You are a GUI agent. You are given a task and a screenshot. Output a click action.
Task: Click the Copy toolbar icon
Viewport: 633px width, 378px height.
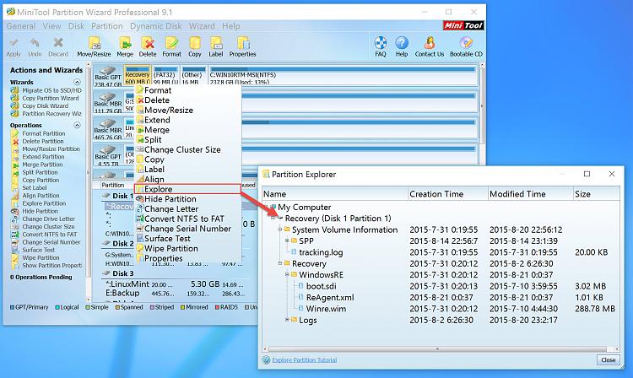point(195,46)
